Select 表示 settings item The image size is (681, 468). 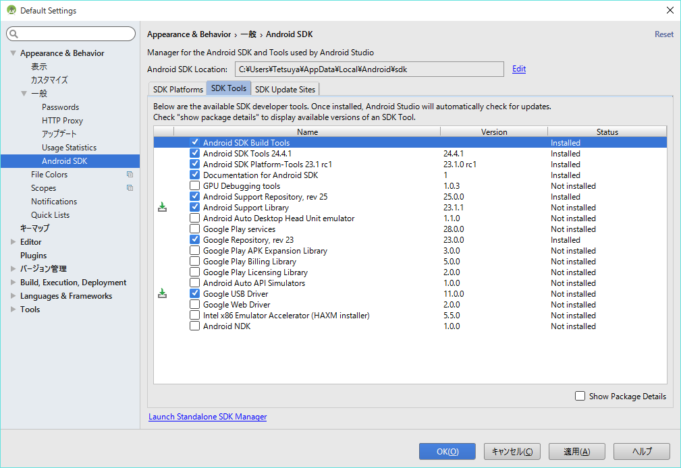(x=39, y=66)
